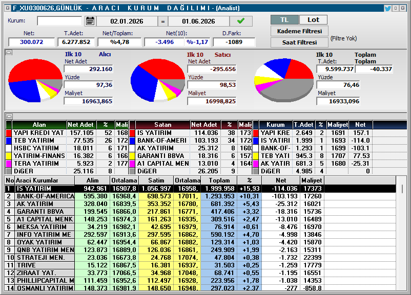Click the magenta swatch for TERA YATIRIM
Viewport: 411px width, 295px height.
point(9,164)
